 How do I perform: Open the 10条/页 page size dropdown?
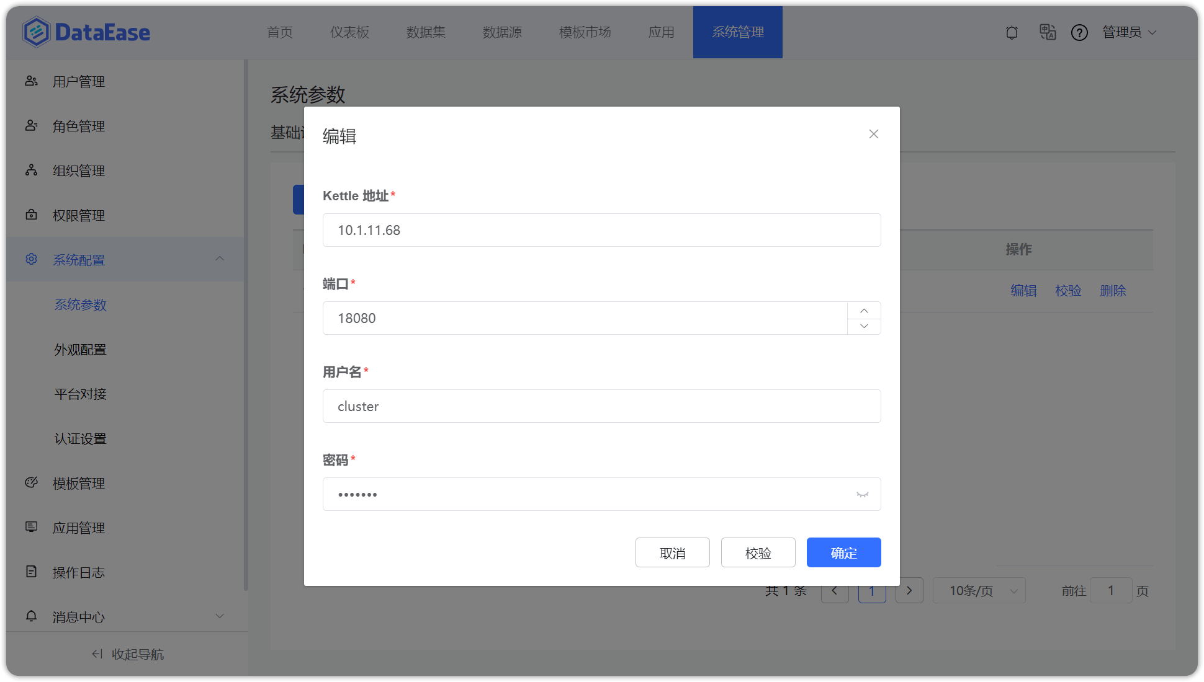[x=979, y=590]
